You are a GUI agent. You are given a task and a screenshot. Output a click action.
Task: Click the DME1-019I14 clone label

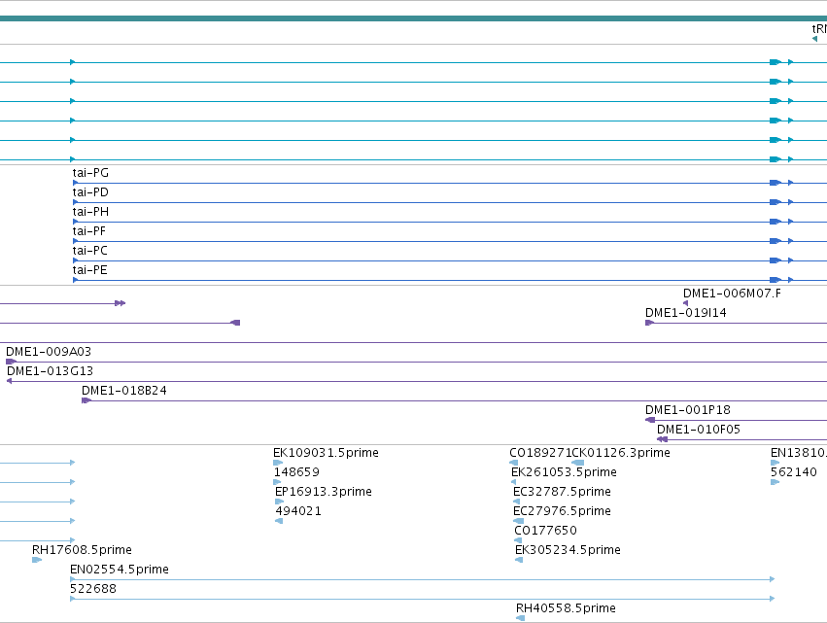click(x=686, y=313)
